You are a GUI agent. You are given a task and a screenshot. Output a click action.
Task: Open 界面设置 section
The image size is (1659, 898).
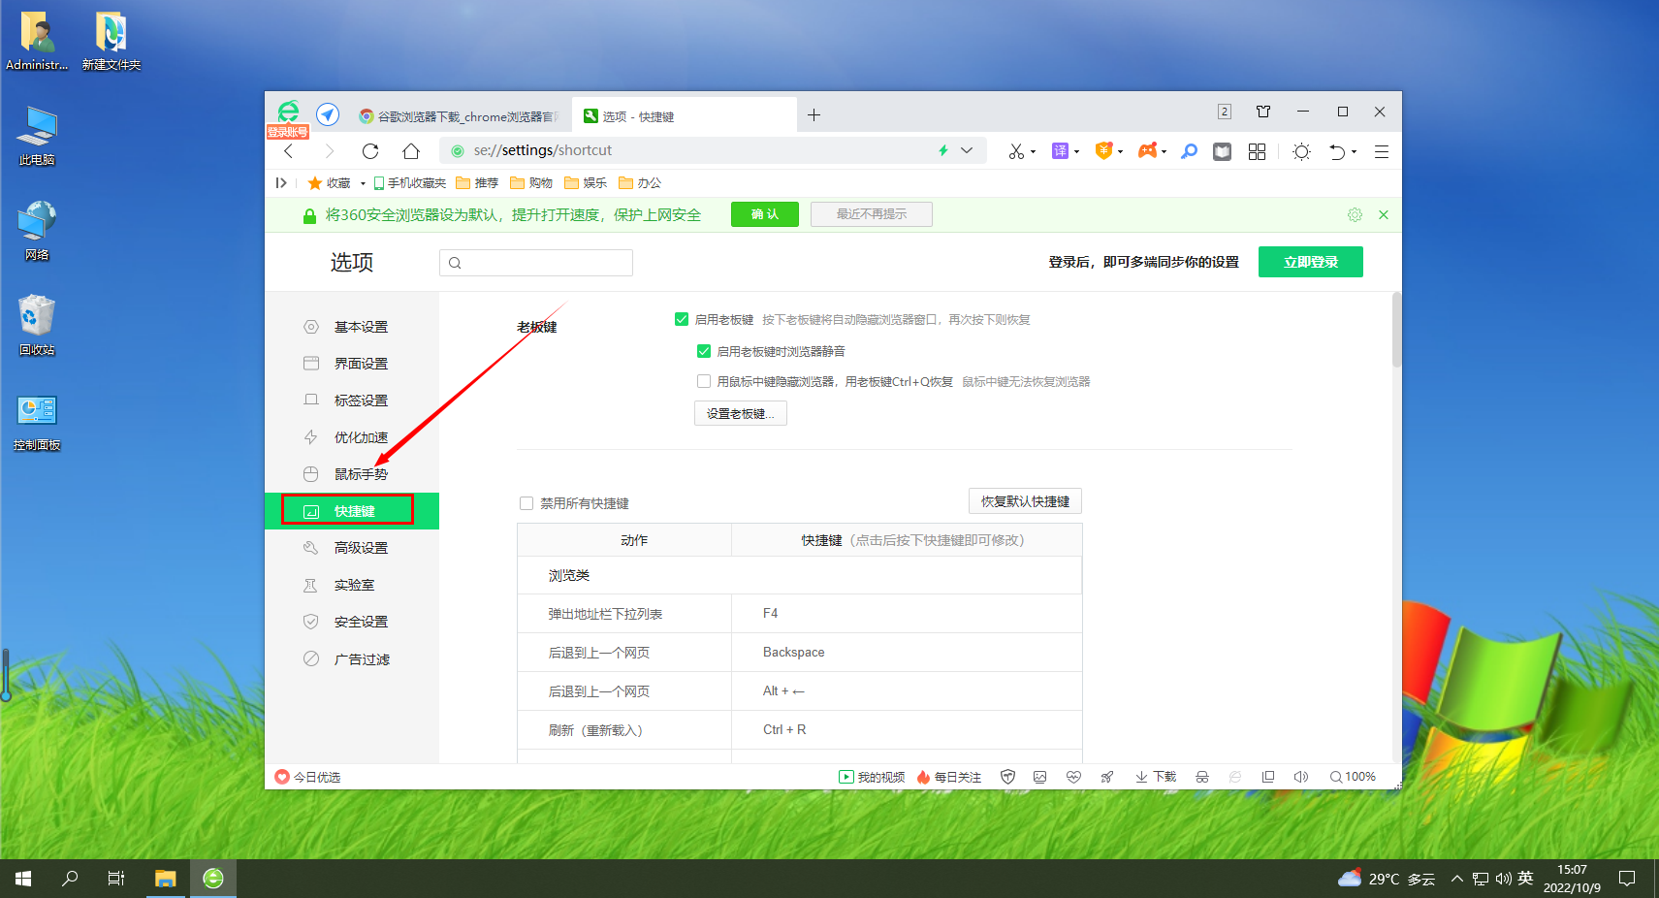click(x=352, y=364)
